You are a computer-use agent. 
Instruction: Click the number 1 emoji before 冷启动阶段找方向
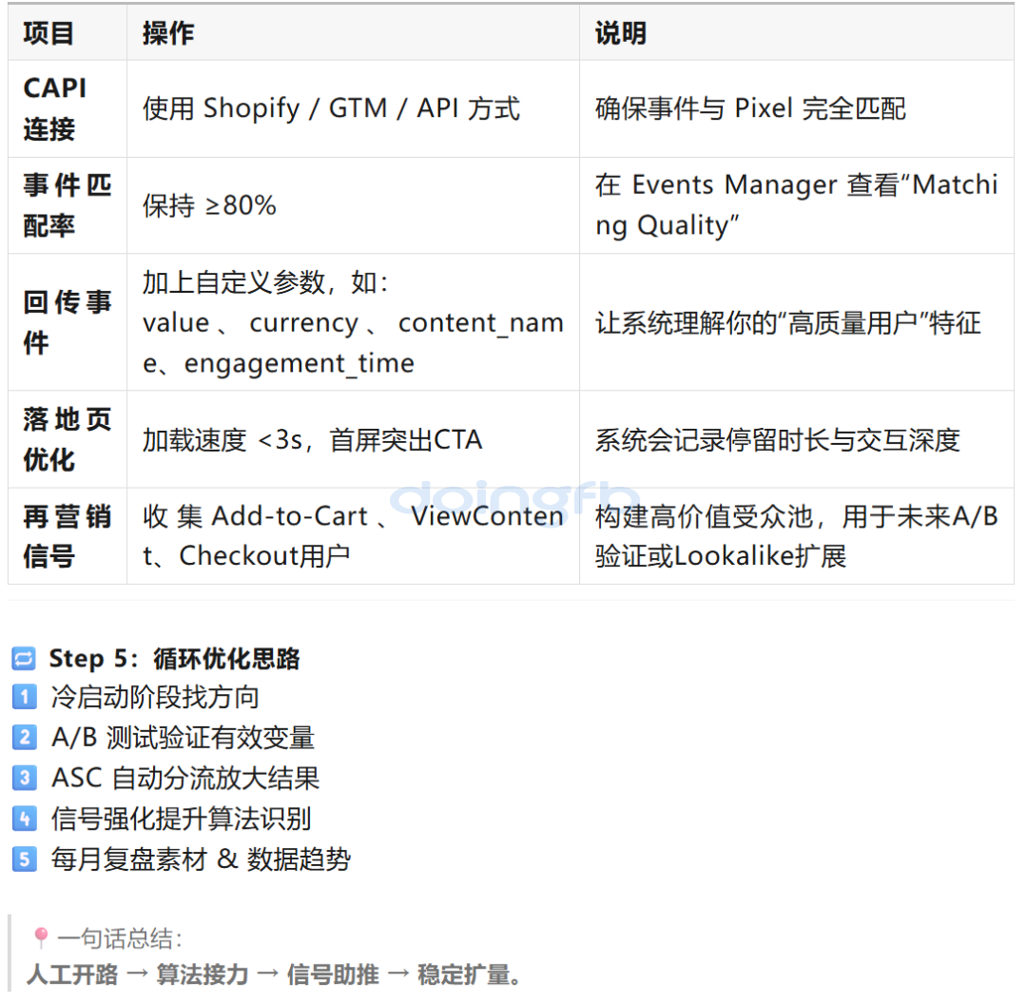(24, 698)
